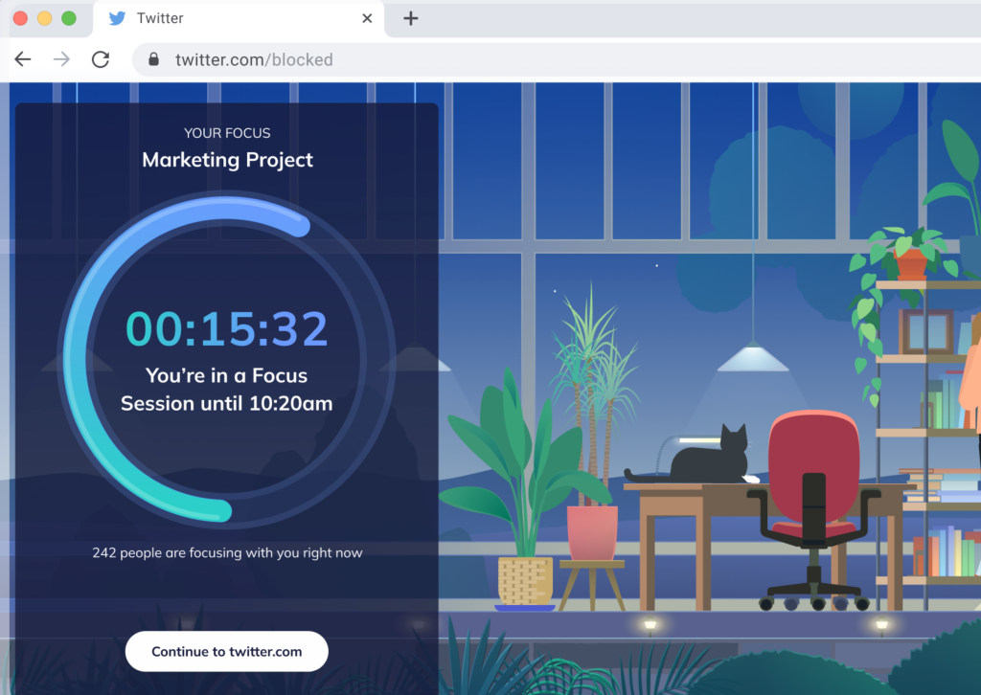Screen dimensions: 981x695
Task: Reload the blocked Twitter page
Action: (100, 59)
